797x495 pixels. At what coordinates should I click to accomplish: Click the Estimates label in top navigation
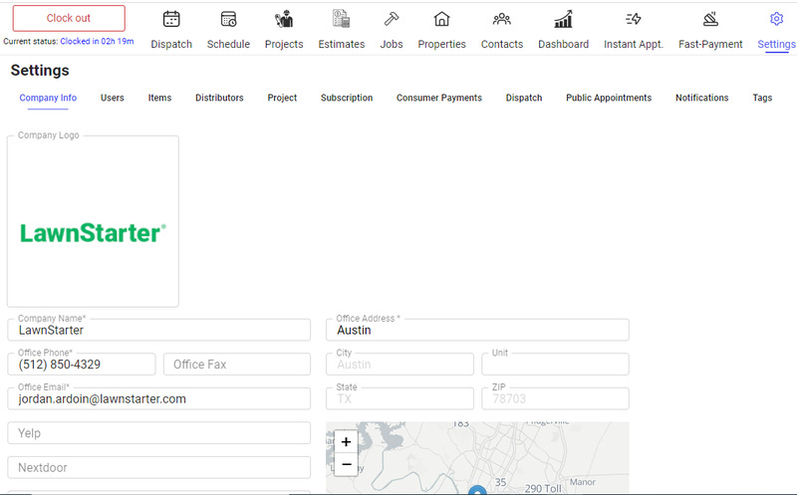(x=342, y=44)
